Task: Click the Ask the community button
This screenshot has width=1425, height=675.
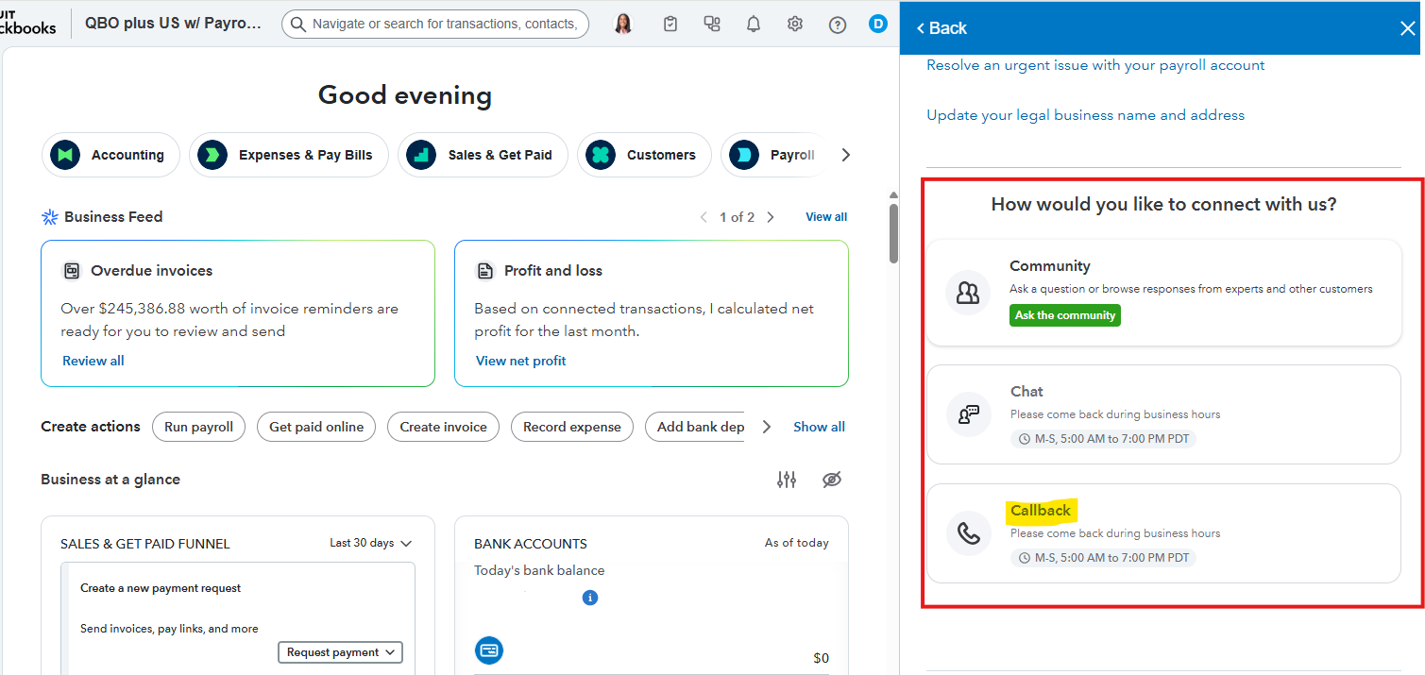Action: pos(1064,315)
